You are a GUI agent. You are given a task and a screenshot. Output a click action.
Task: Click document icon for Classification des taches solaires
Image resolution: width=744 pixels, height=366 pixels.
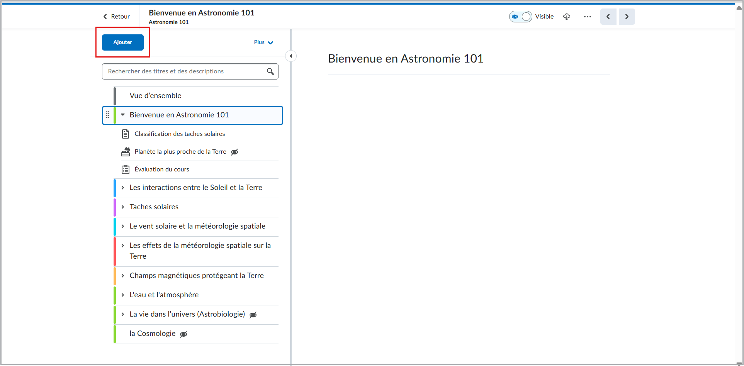tap(126, 134)
